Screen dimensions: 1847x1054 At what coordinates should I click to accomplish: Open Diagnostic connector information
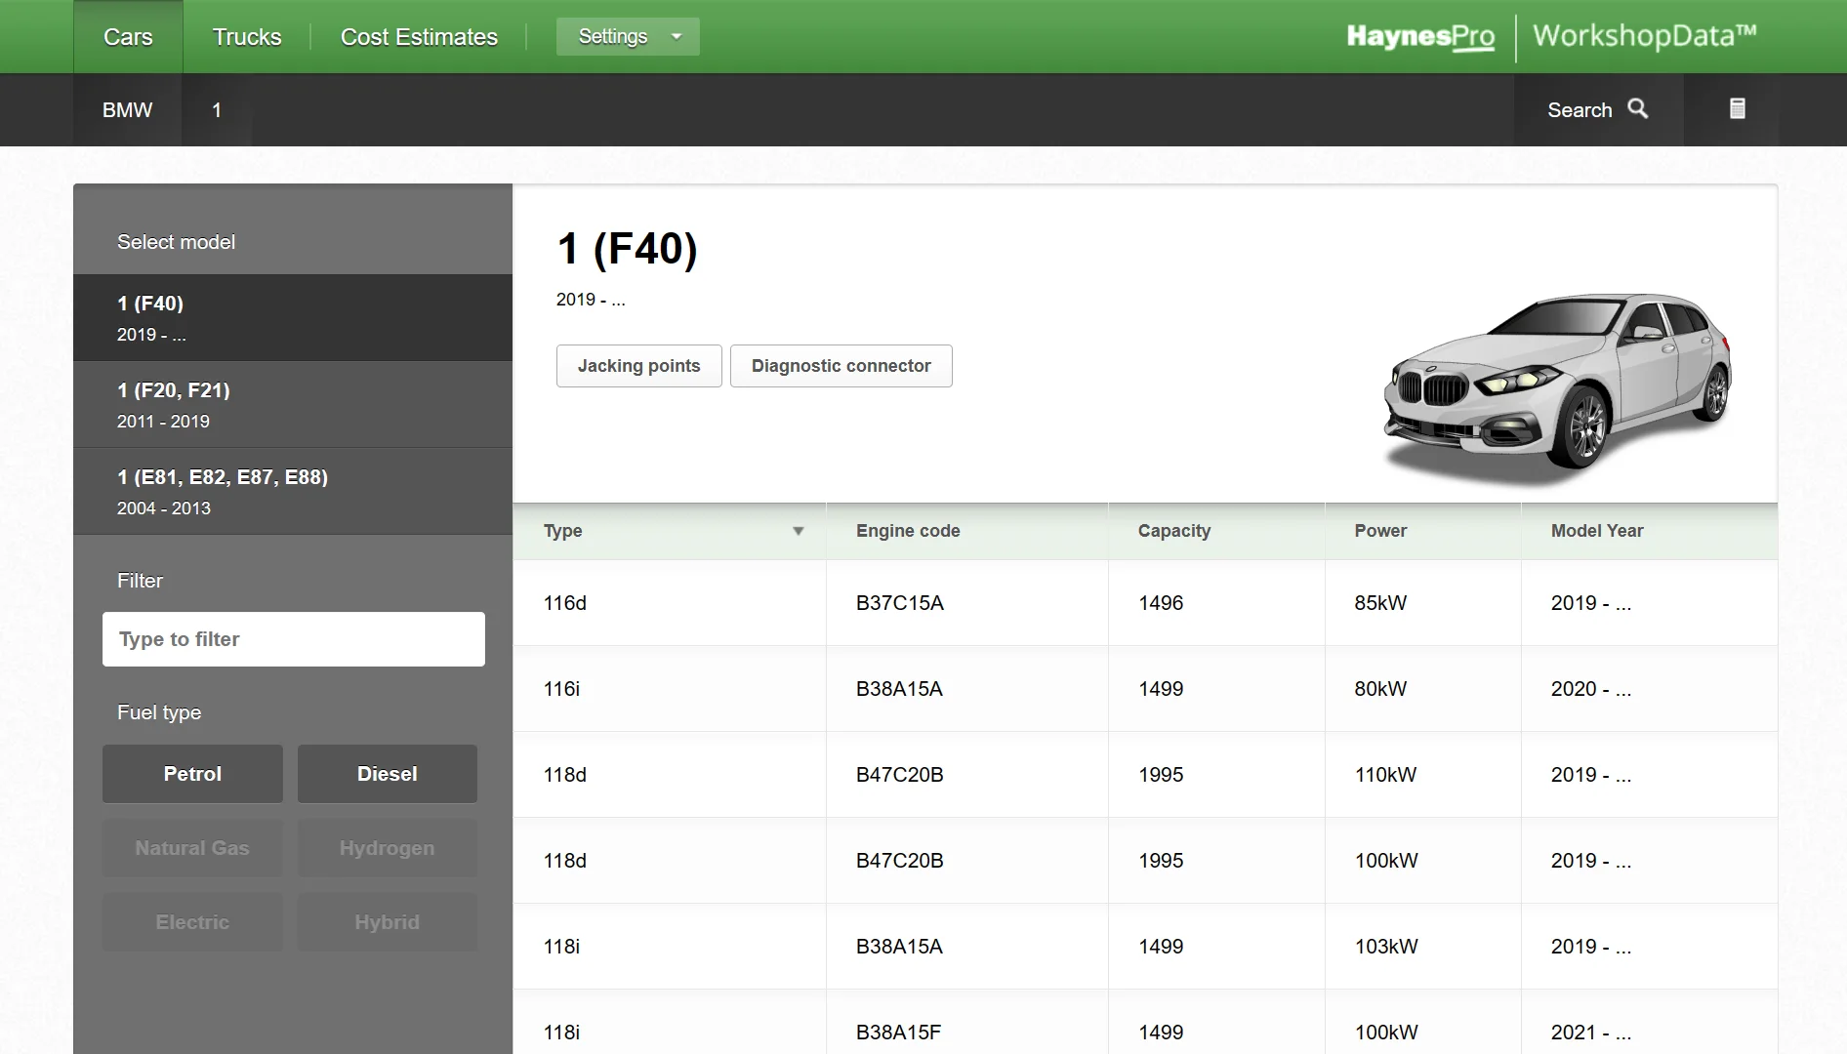[x=841, y=366]
